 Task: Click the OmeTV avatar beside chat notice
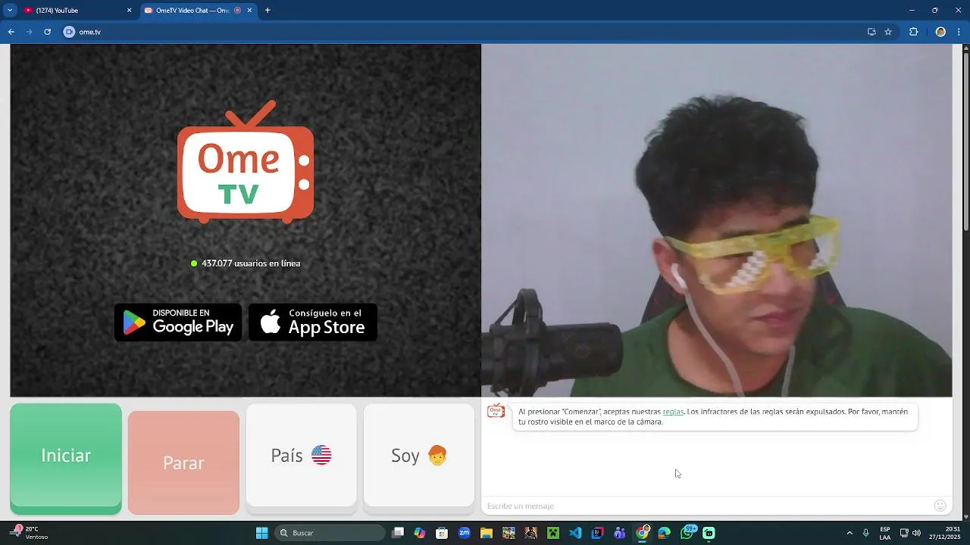point(496,412)
